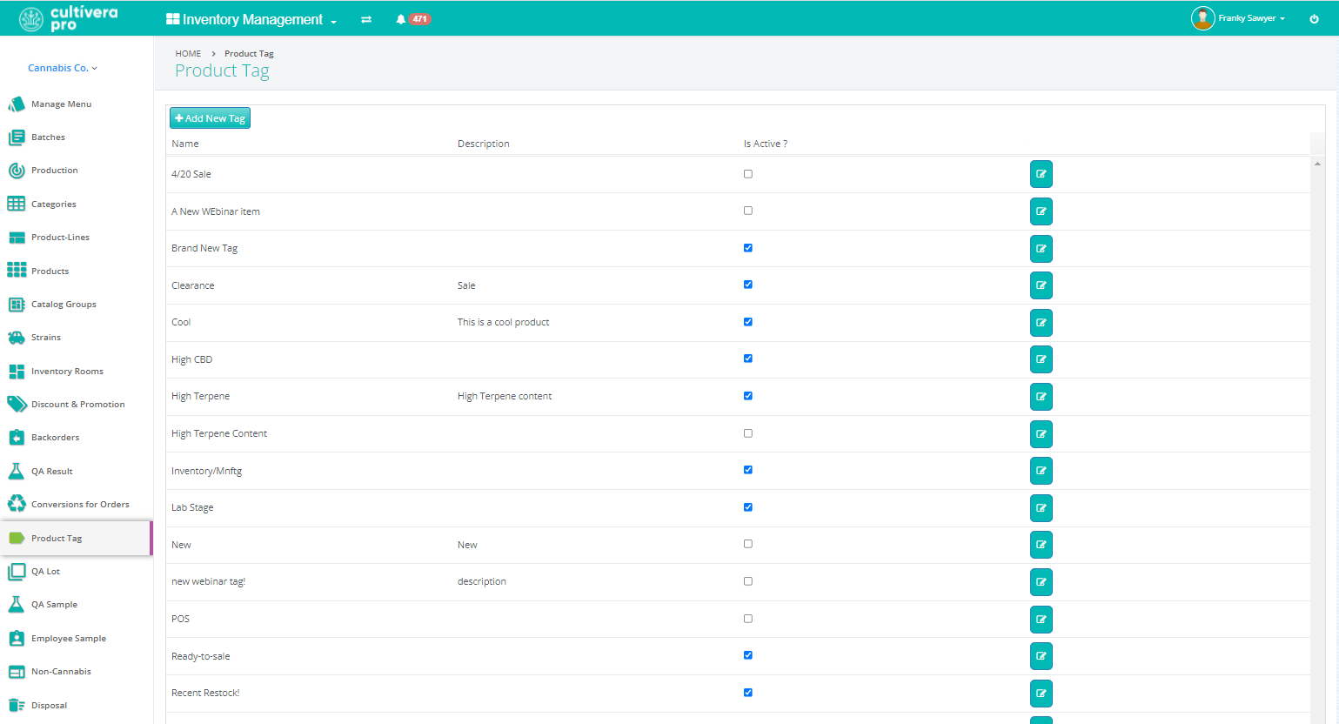Edit the Recent Restock! tag
This screenshot has width=1339, height=724.
click(1041, 694)
